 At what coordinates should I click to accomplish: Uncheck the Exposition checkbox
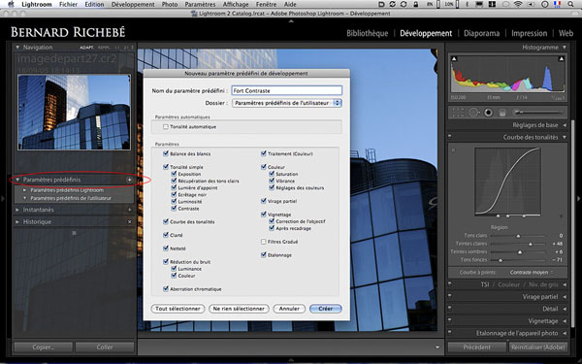(174, 174)
